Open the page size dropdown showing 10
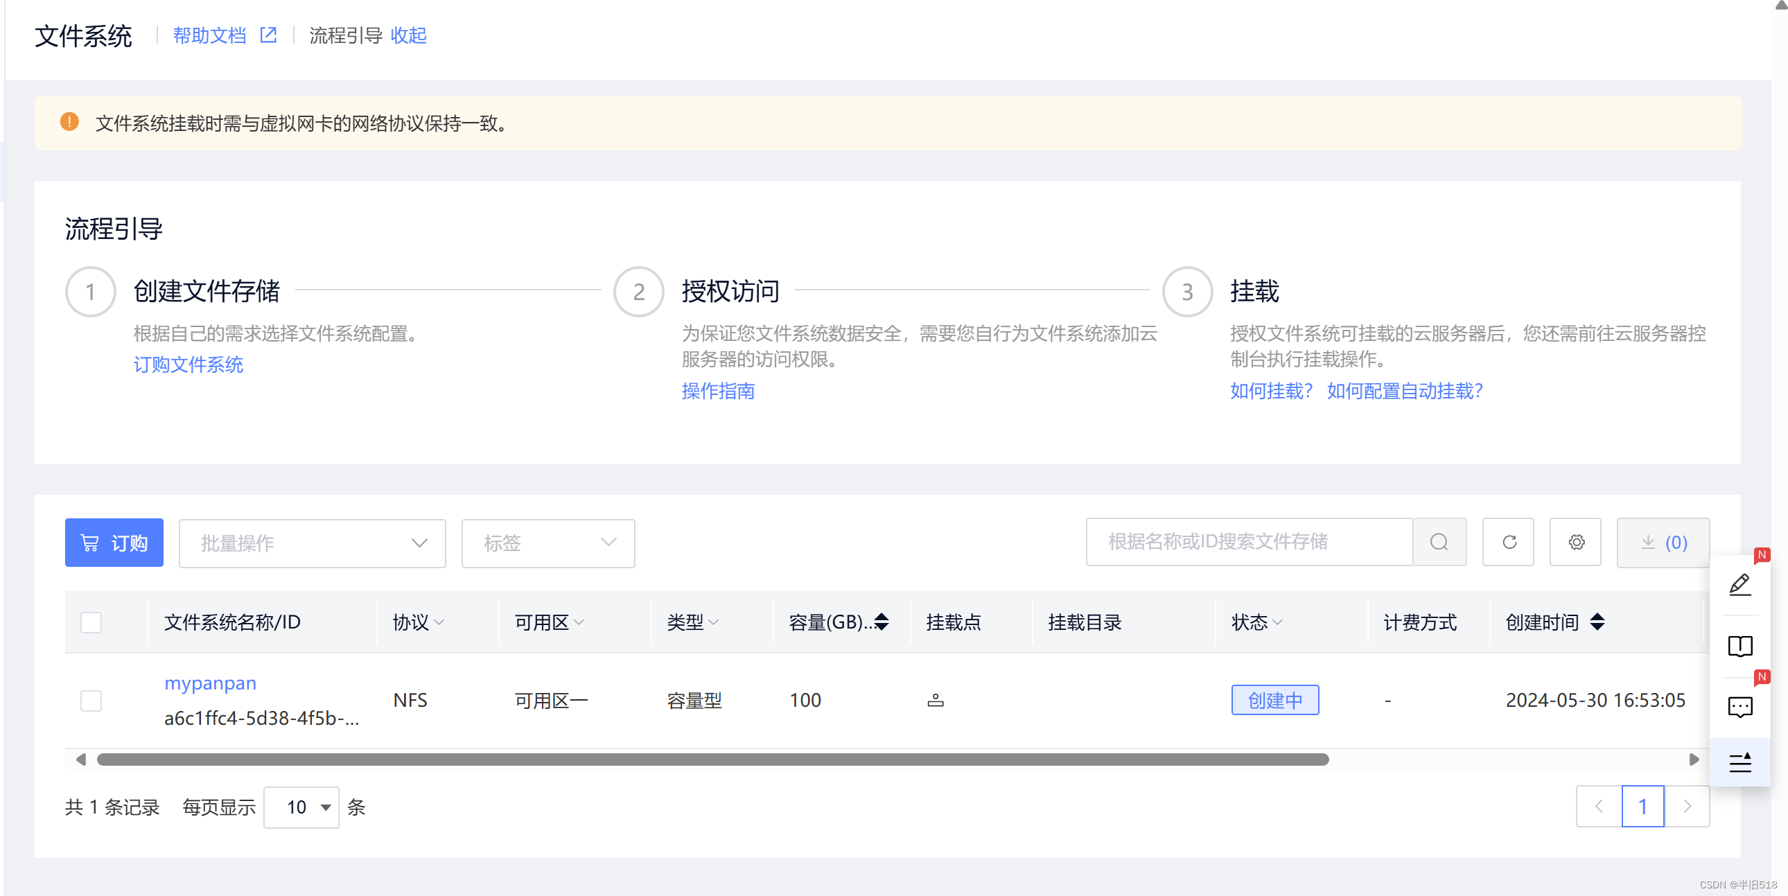The image size is (1788, 896). (x=301, y=807)
